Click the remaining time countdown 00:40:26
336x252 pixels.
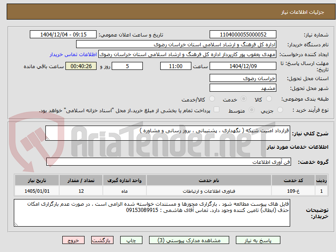[x=81, y=66]
